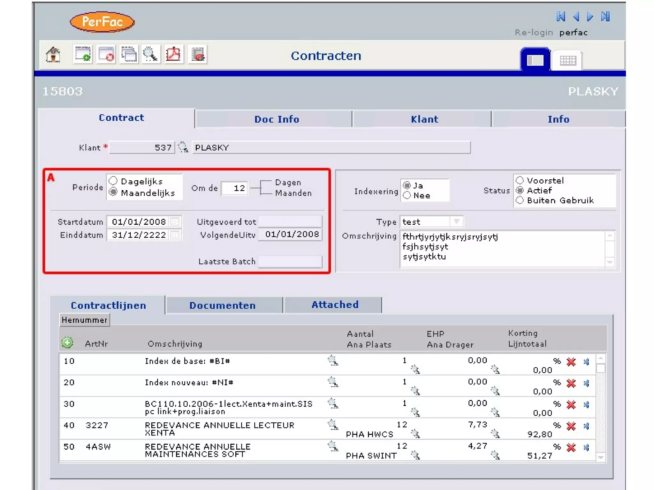Click the Om de interval input field
The image size is (654, 490).
click(235, 188)
